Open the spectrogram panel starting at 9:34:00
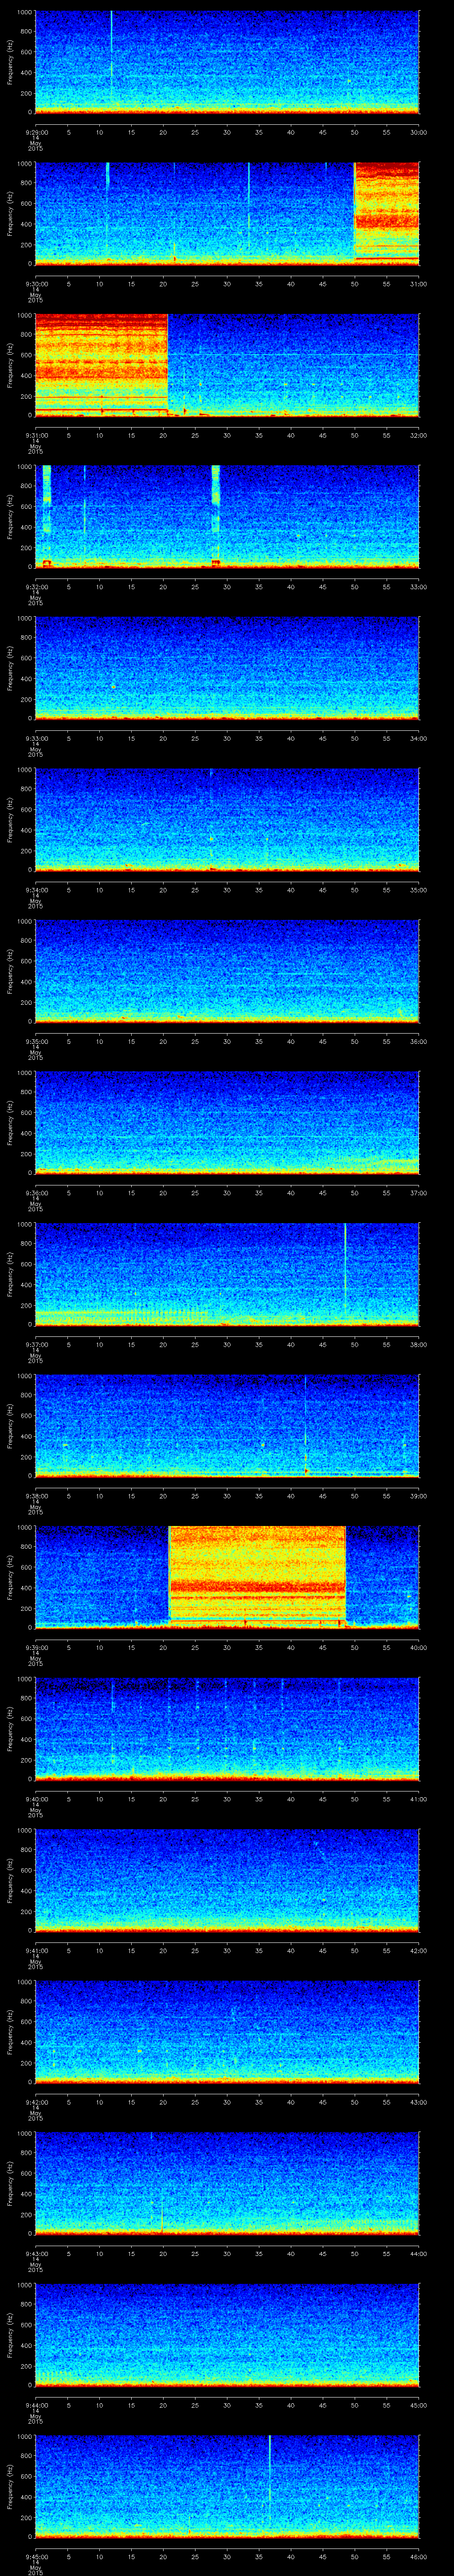454x2576 pixels. (x=227, y=819)
